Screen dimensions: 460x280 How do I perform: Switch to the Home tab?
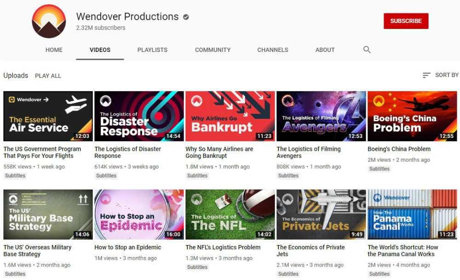pyautogui.click(x=54, y=50)
